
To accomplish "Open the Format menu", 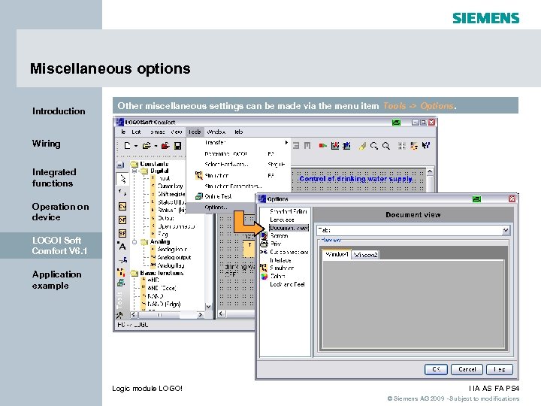I will coord(157,132).
